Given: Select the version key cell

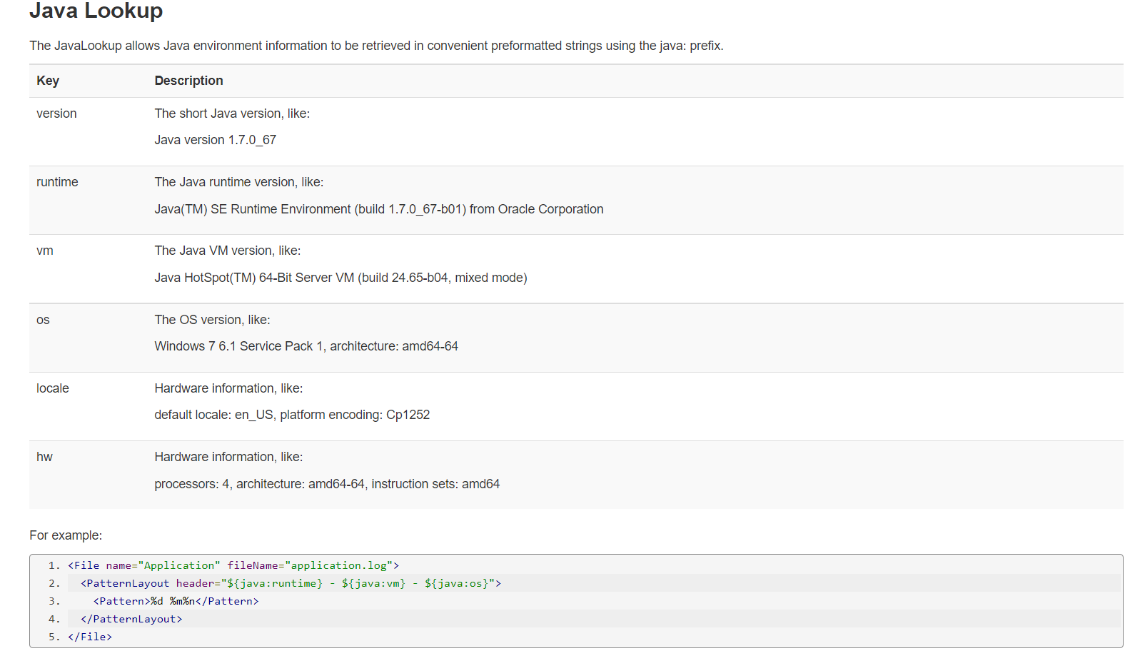Looking at the screenshot, I should 56,113.
